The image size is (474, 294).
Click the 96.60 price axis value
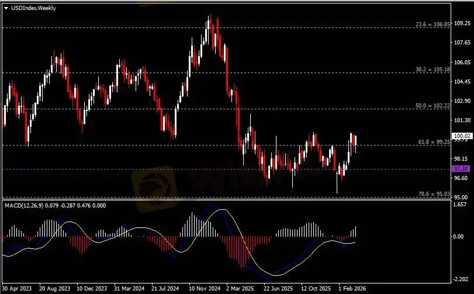(x=461, y=178)
